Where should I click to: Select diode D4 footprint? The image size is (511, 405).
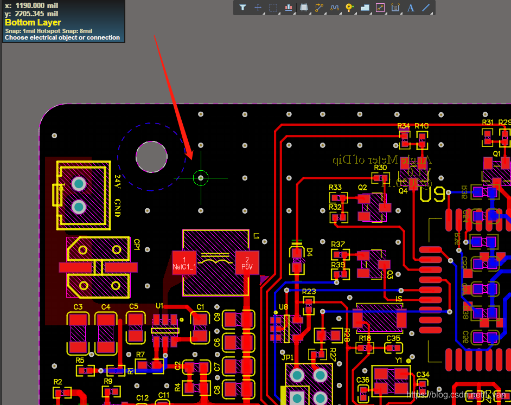coord(297,260)
